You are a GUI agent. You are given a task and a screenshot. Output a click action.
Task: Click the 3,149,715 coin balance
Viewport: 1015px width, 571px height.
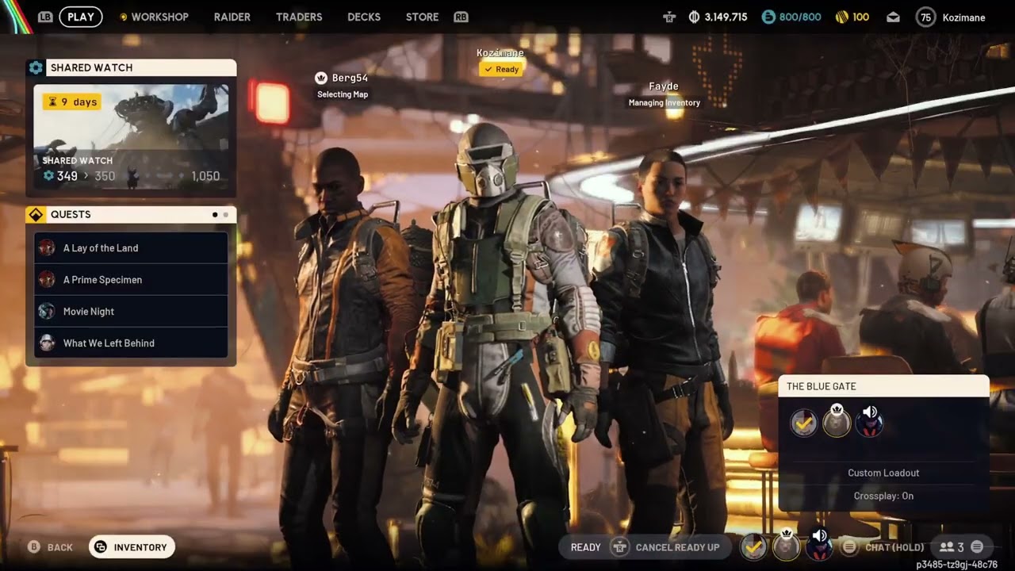(x=726, y=17)
